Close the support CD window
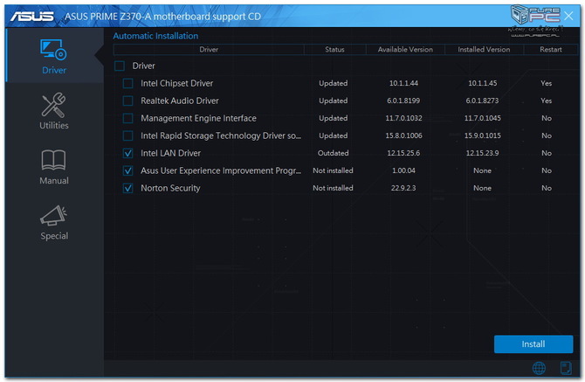The height and width of the screenshot is (382, 585). click(568, 16)
